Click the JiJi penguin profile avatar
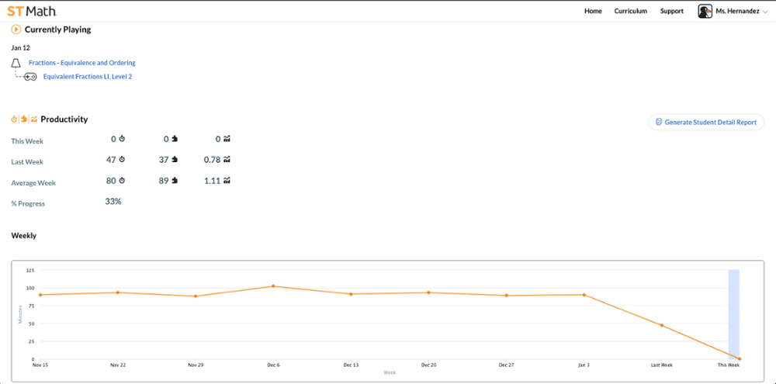776x384 pixels. click(705, 11)
